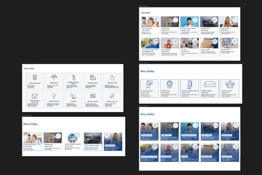Click couple photo card in Návrh Menu 3 frame
262x175 pixels.
click(149, 131)
